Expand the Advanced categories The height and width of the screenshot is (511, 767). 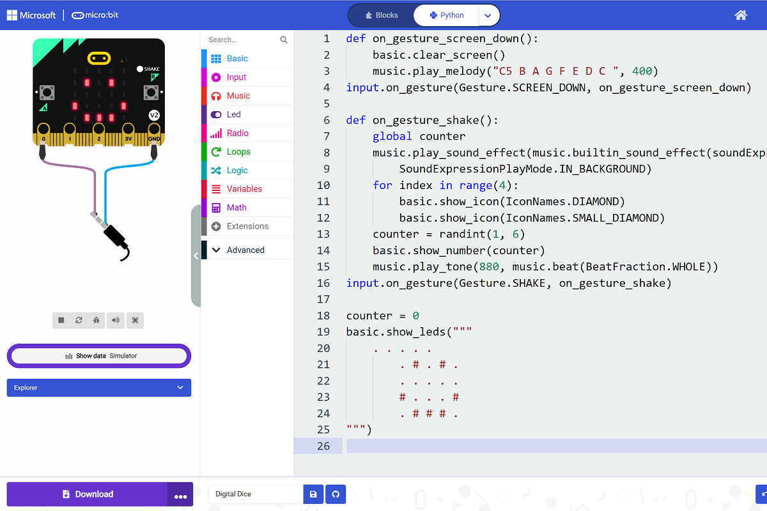tap(247, 250)
